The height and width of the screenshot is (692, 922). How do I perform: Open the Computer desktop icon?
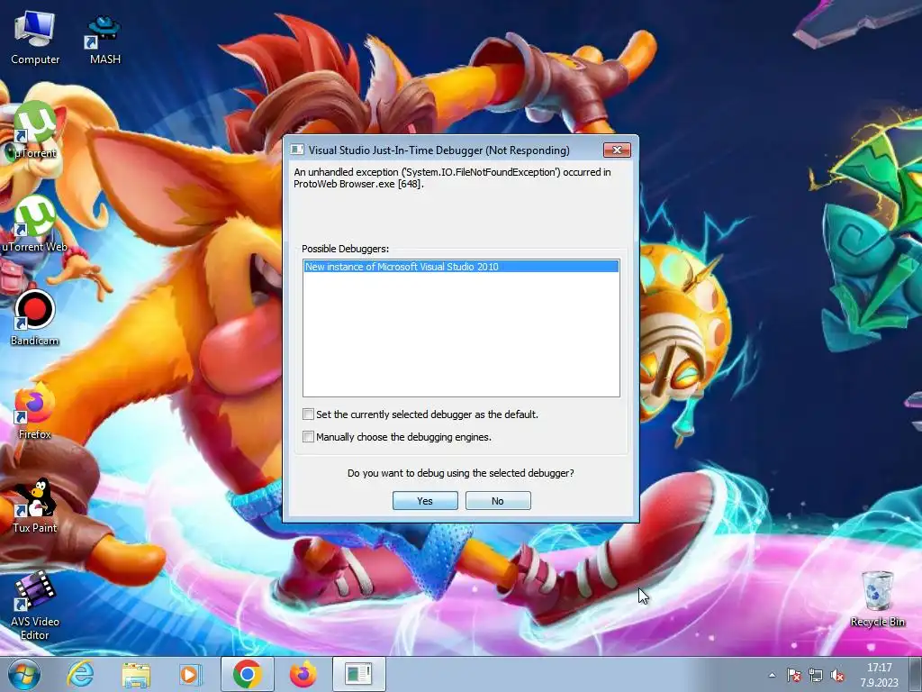coord(35,38)
